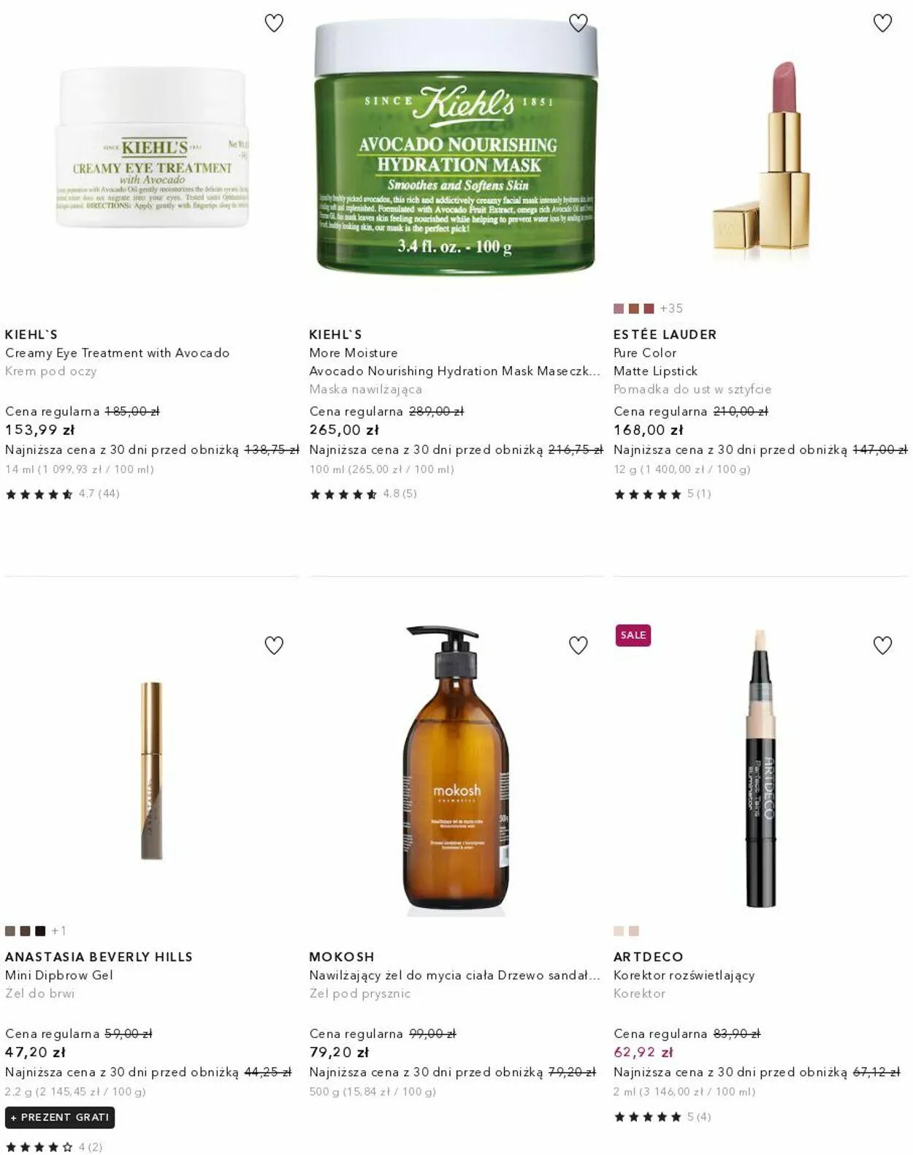Screen dimensions: 913x1155
Task: Click the + PREZENT GRATI button
Action: coord(60,1117)
